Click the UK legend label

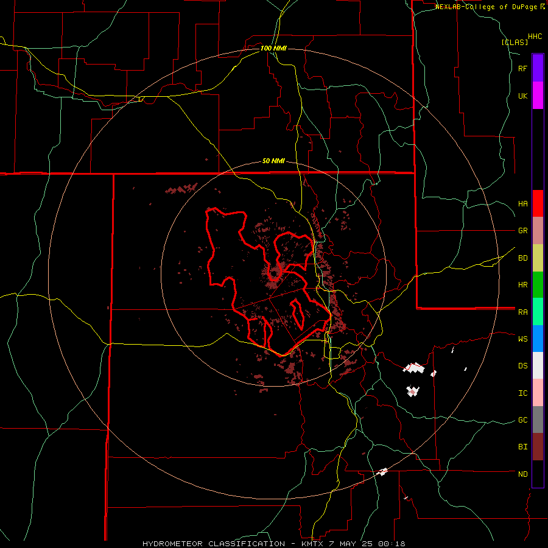point(523,96)
